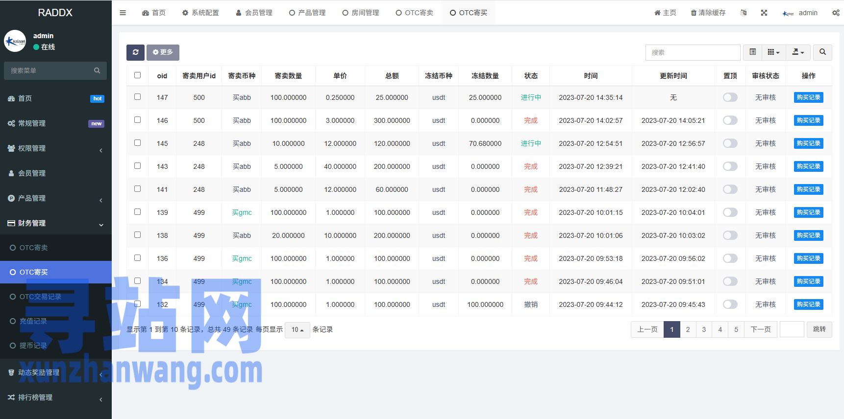Click the sidebar menu search magnifier
The image size is (844, 419).
tap(97, 70)
